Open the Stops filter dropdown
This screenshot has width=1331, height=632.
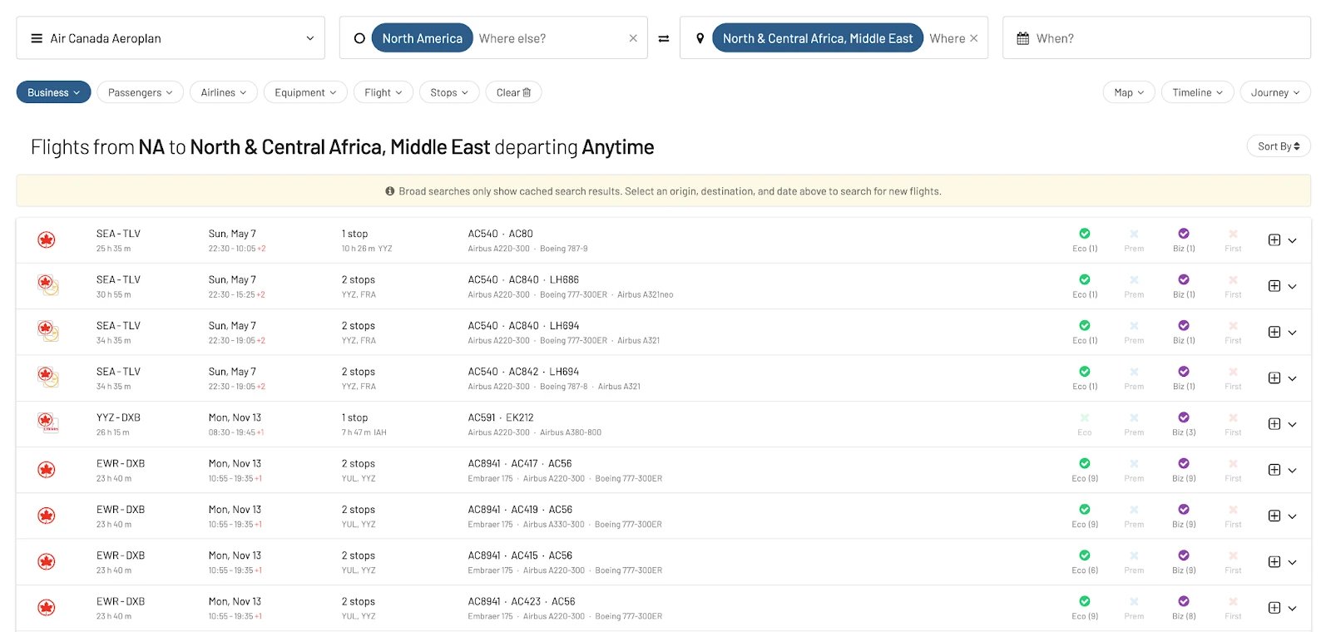pyautogui.click(x=449, y=92)
